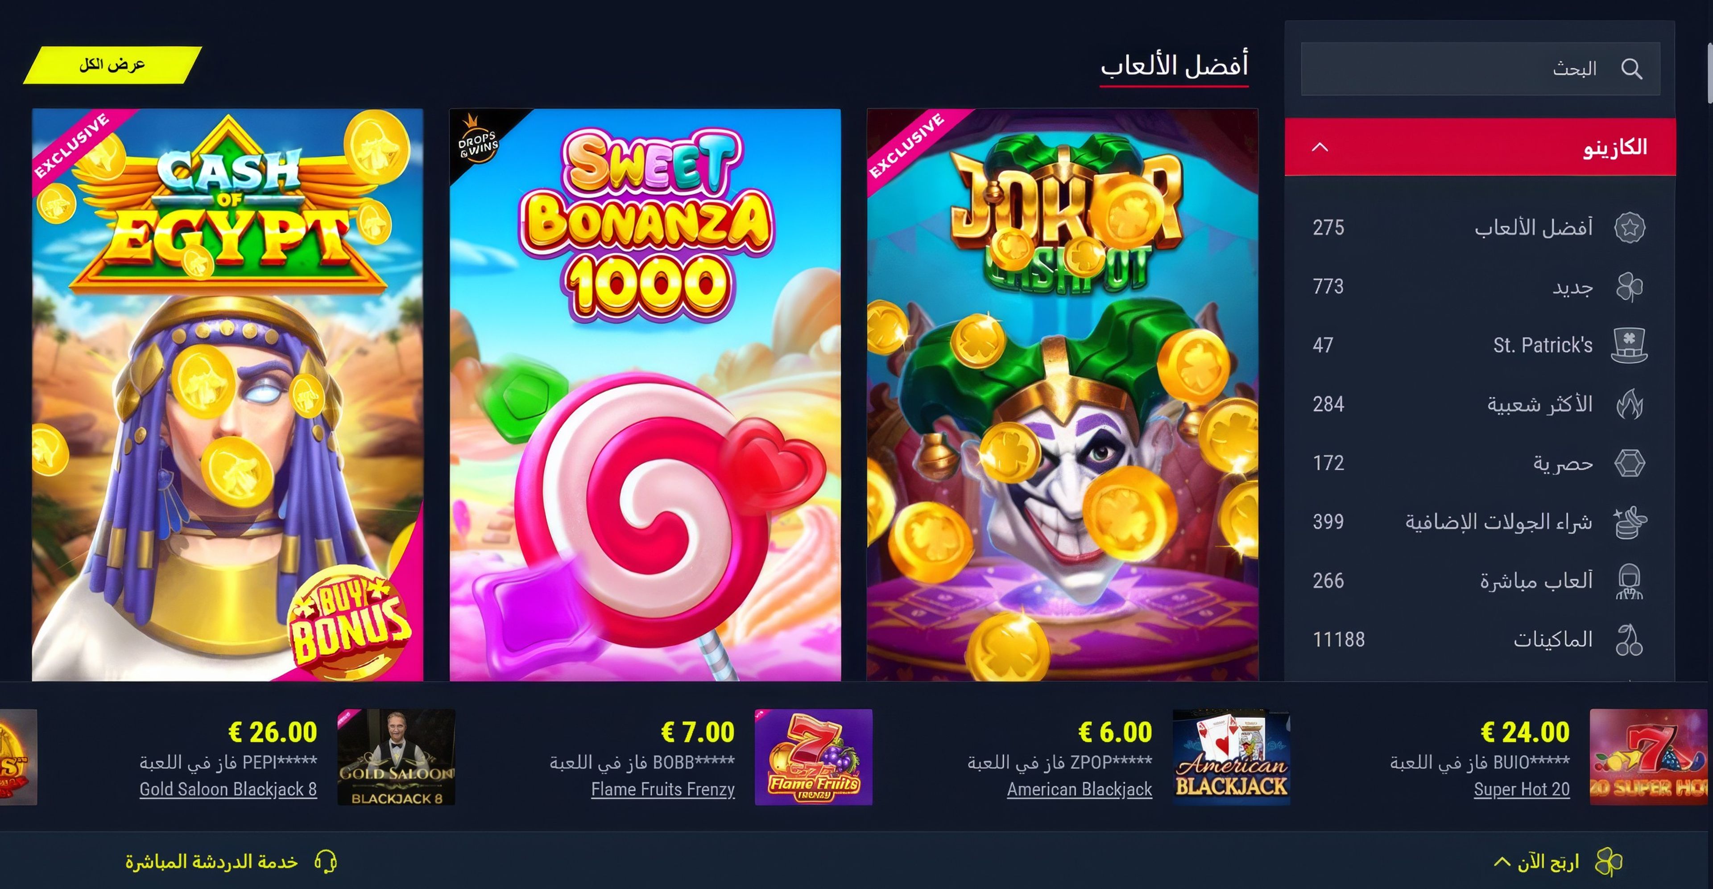The height and width of the screenshot is (889, 1713).
Task: Click the page scrollbar on right edge
Action: [x=1709, y=73]
